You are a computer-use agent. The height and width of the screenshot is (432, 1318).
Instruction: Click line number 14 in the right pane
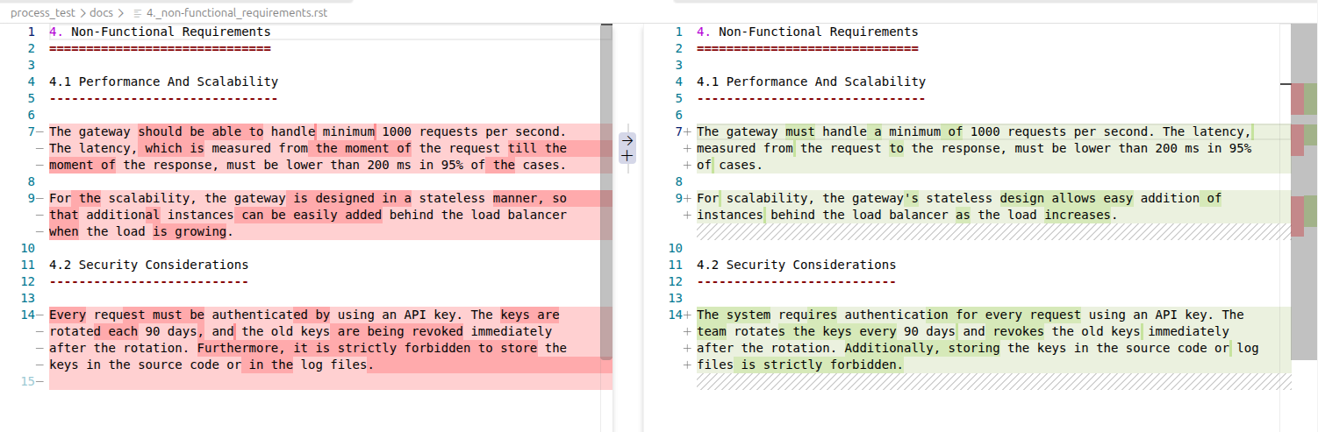click(x=675, y=315)
